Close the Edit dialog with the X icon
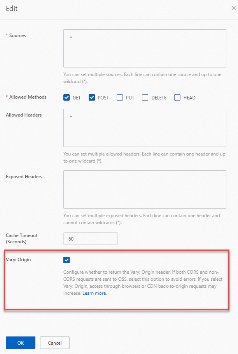Image resolution: width=238 pixels, height=354 pixels. point(233,8)
